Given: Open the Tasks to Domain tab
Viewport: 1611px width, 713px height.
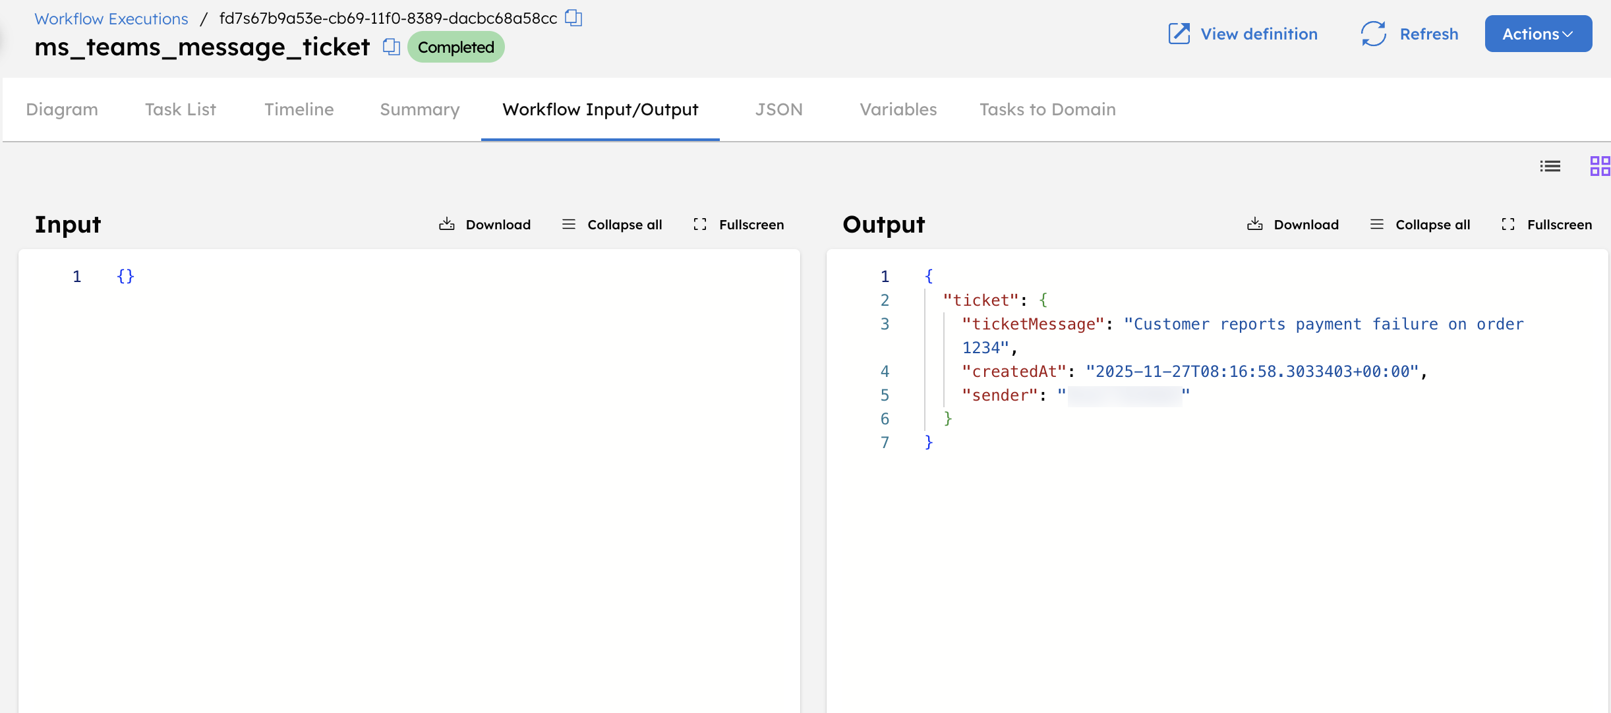Looking at the screenshot, I should [1047, 109].
